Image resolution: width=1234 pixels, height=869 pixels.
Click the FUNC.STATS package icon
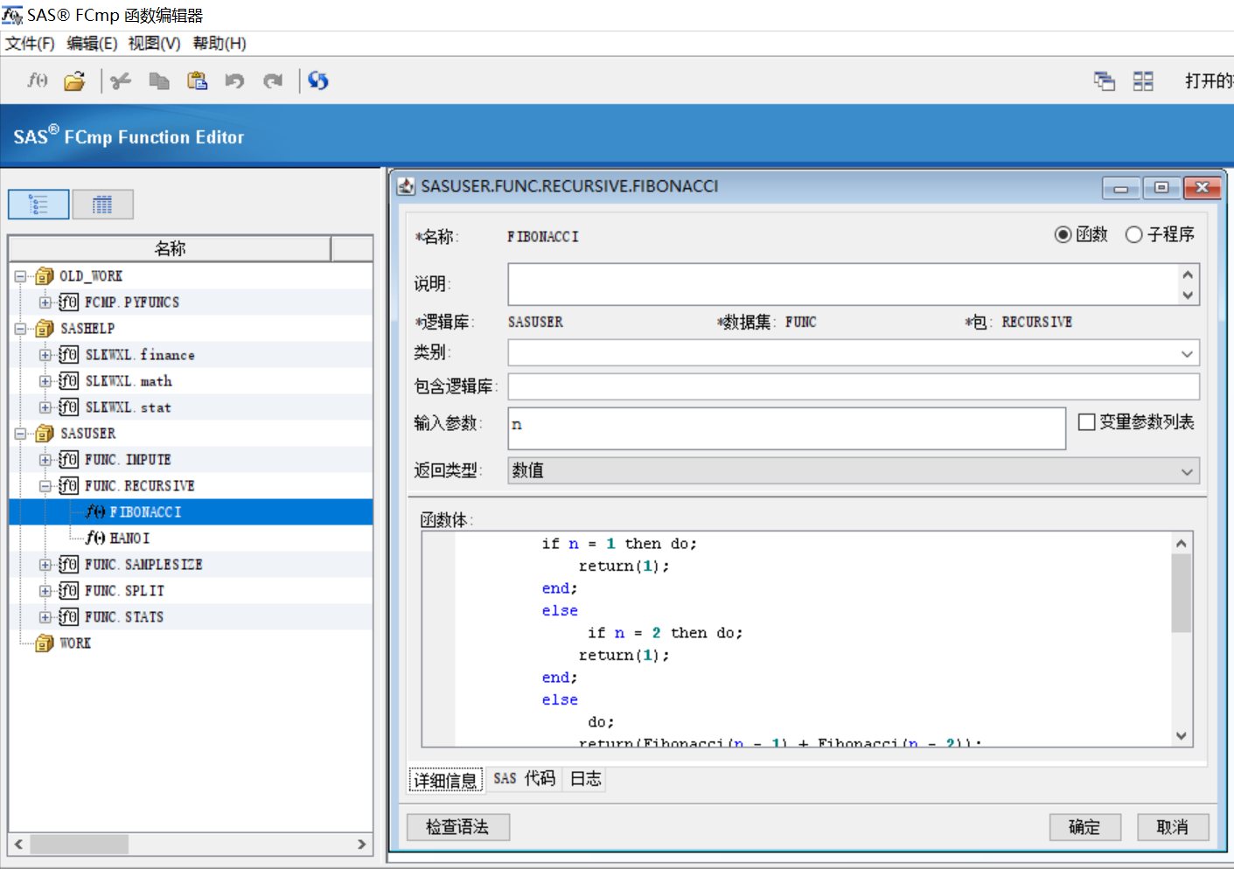[69, 617]
